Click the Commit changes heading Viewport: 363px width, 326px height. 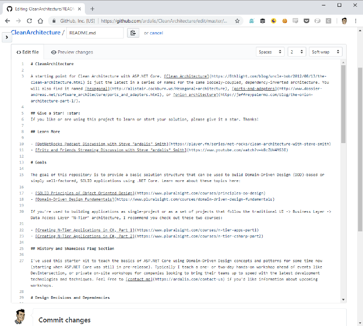pyautogui.click(x=64, y=320)
